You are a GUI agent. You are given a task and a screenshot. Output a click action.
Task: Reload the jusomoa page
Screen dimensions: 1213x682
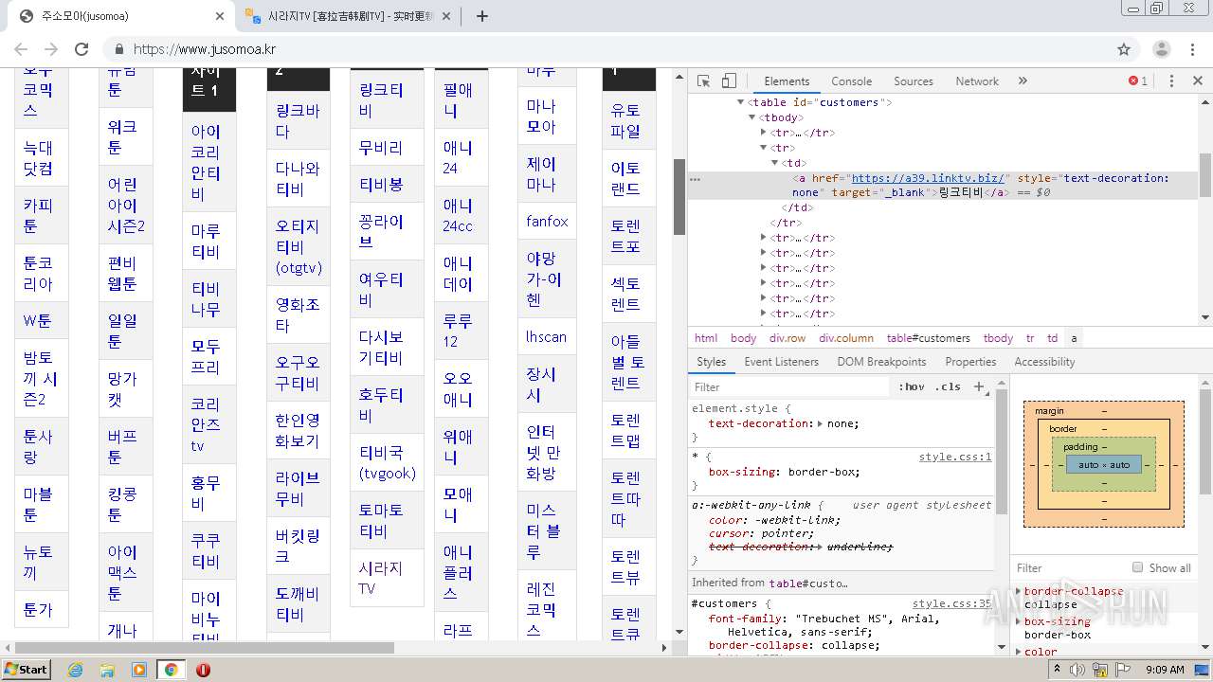(81, 49)
